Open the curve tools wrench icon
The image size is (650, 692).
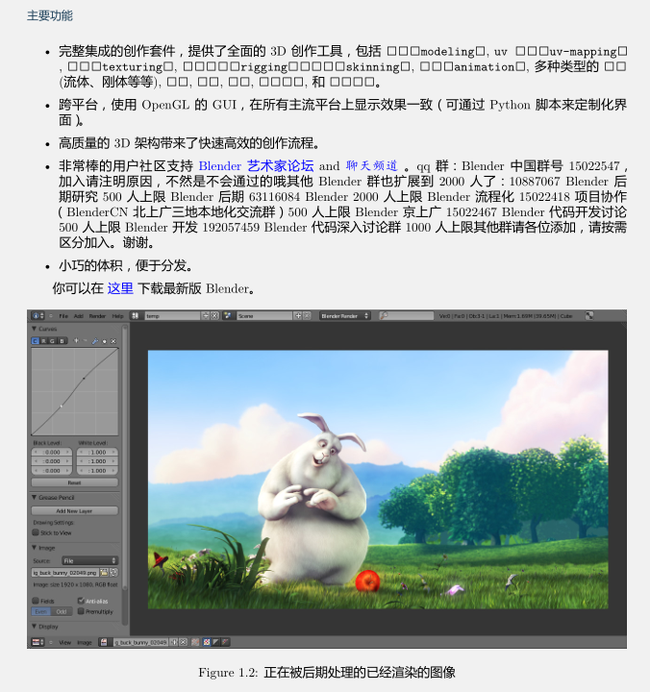pyautogui.click(x=95, y=341)
